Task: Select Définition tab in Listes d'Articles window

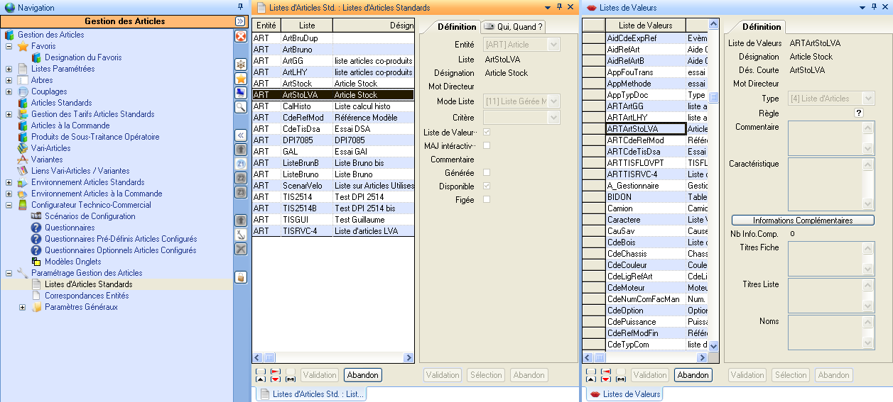Action: pos(456,27)
